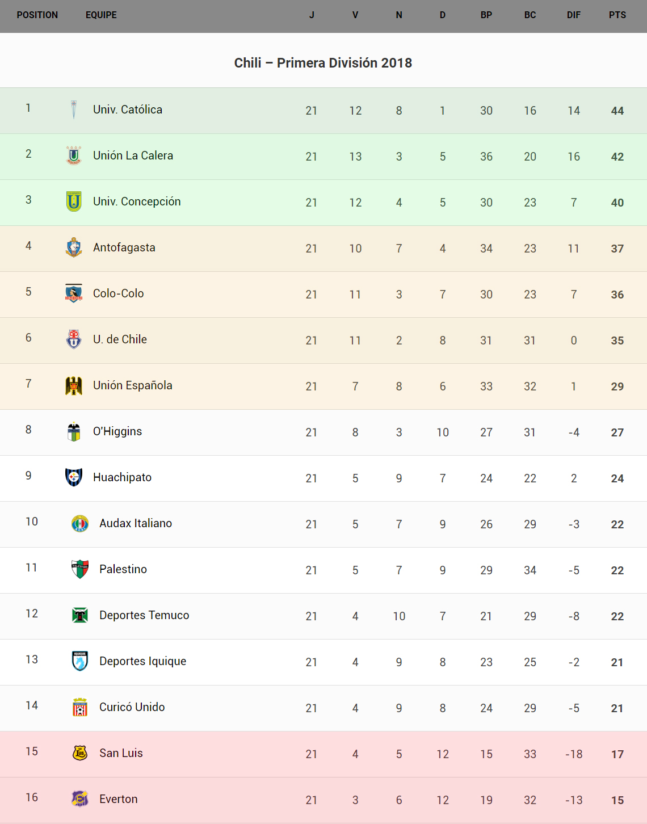647x824 pixels.
Task: Click the Everton purple crest icon
Action: click(80, 799)
